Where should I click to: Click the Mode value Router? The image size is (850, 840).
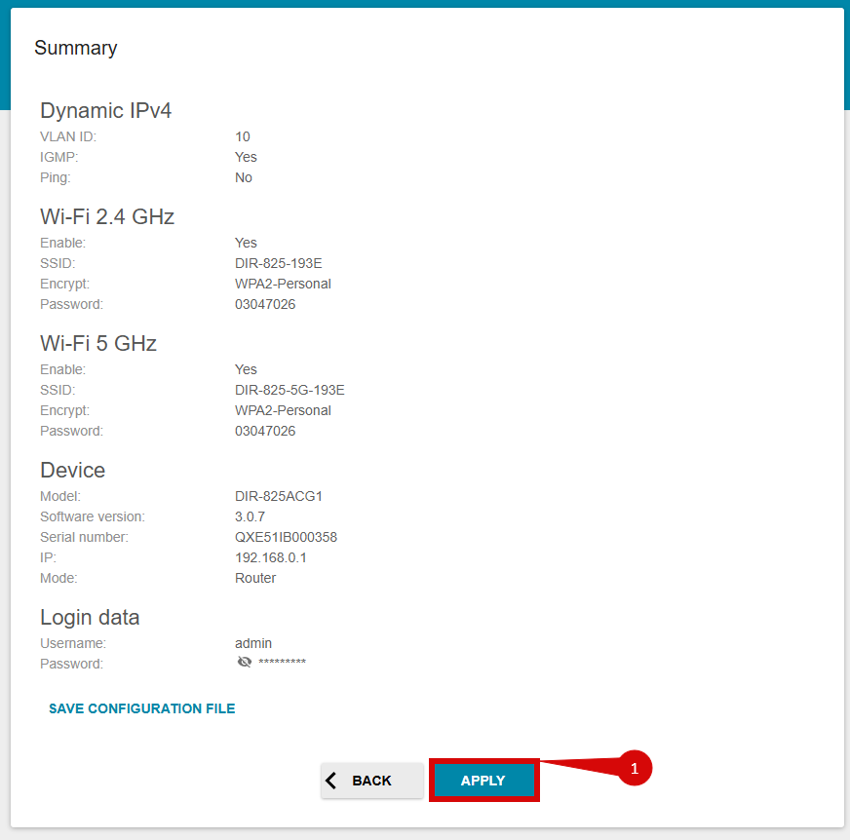click(255, 578)
